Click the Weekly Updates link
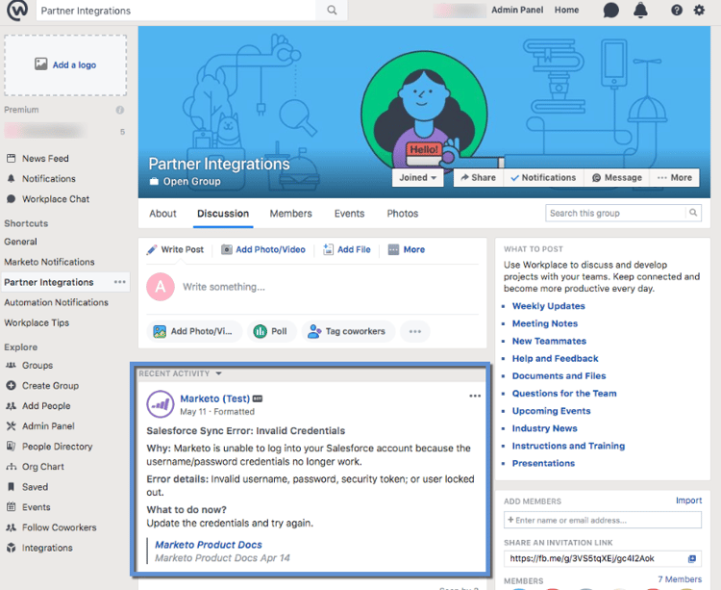This screenshot has width=721, height=590. [549, 306]
